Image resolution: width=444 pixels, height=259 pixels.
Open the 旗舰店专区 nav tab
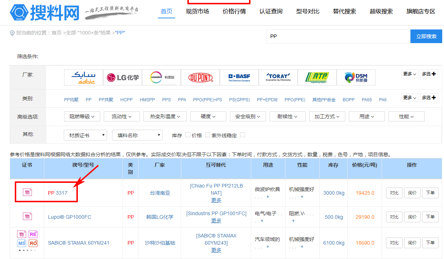pyautogui.click(x=421, y=11)
